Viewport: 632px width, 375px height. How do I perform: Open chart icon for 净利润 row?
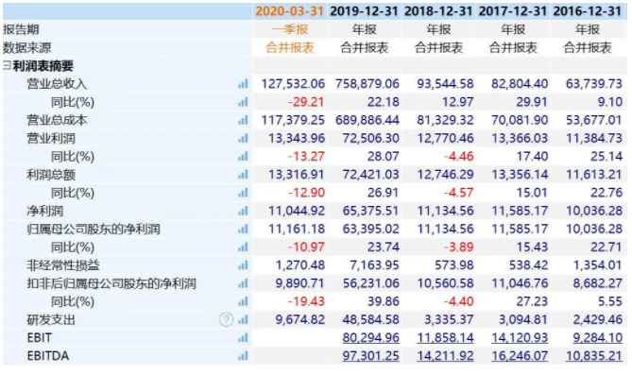243,211
